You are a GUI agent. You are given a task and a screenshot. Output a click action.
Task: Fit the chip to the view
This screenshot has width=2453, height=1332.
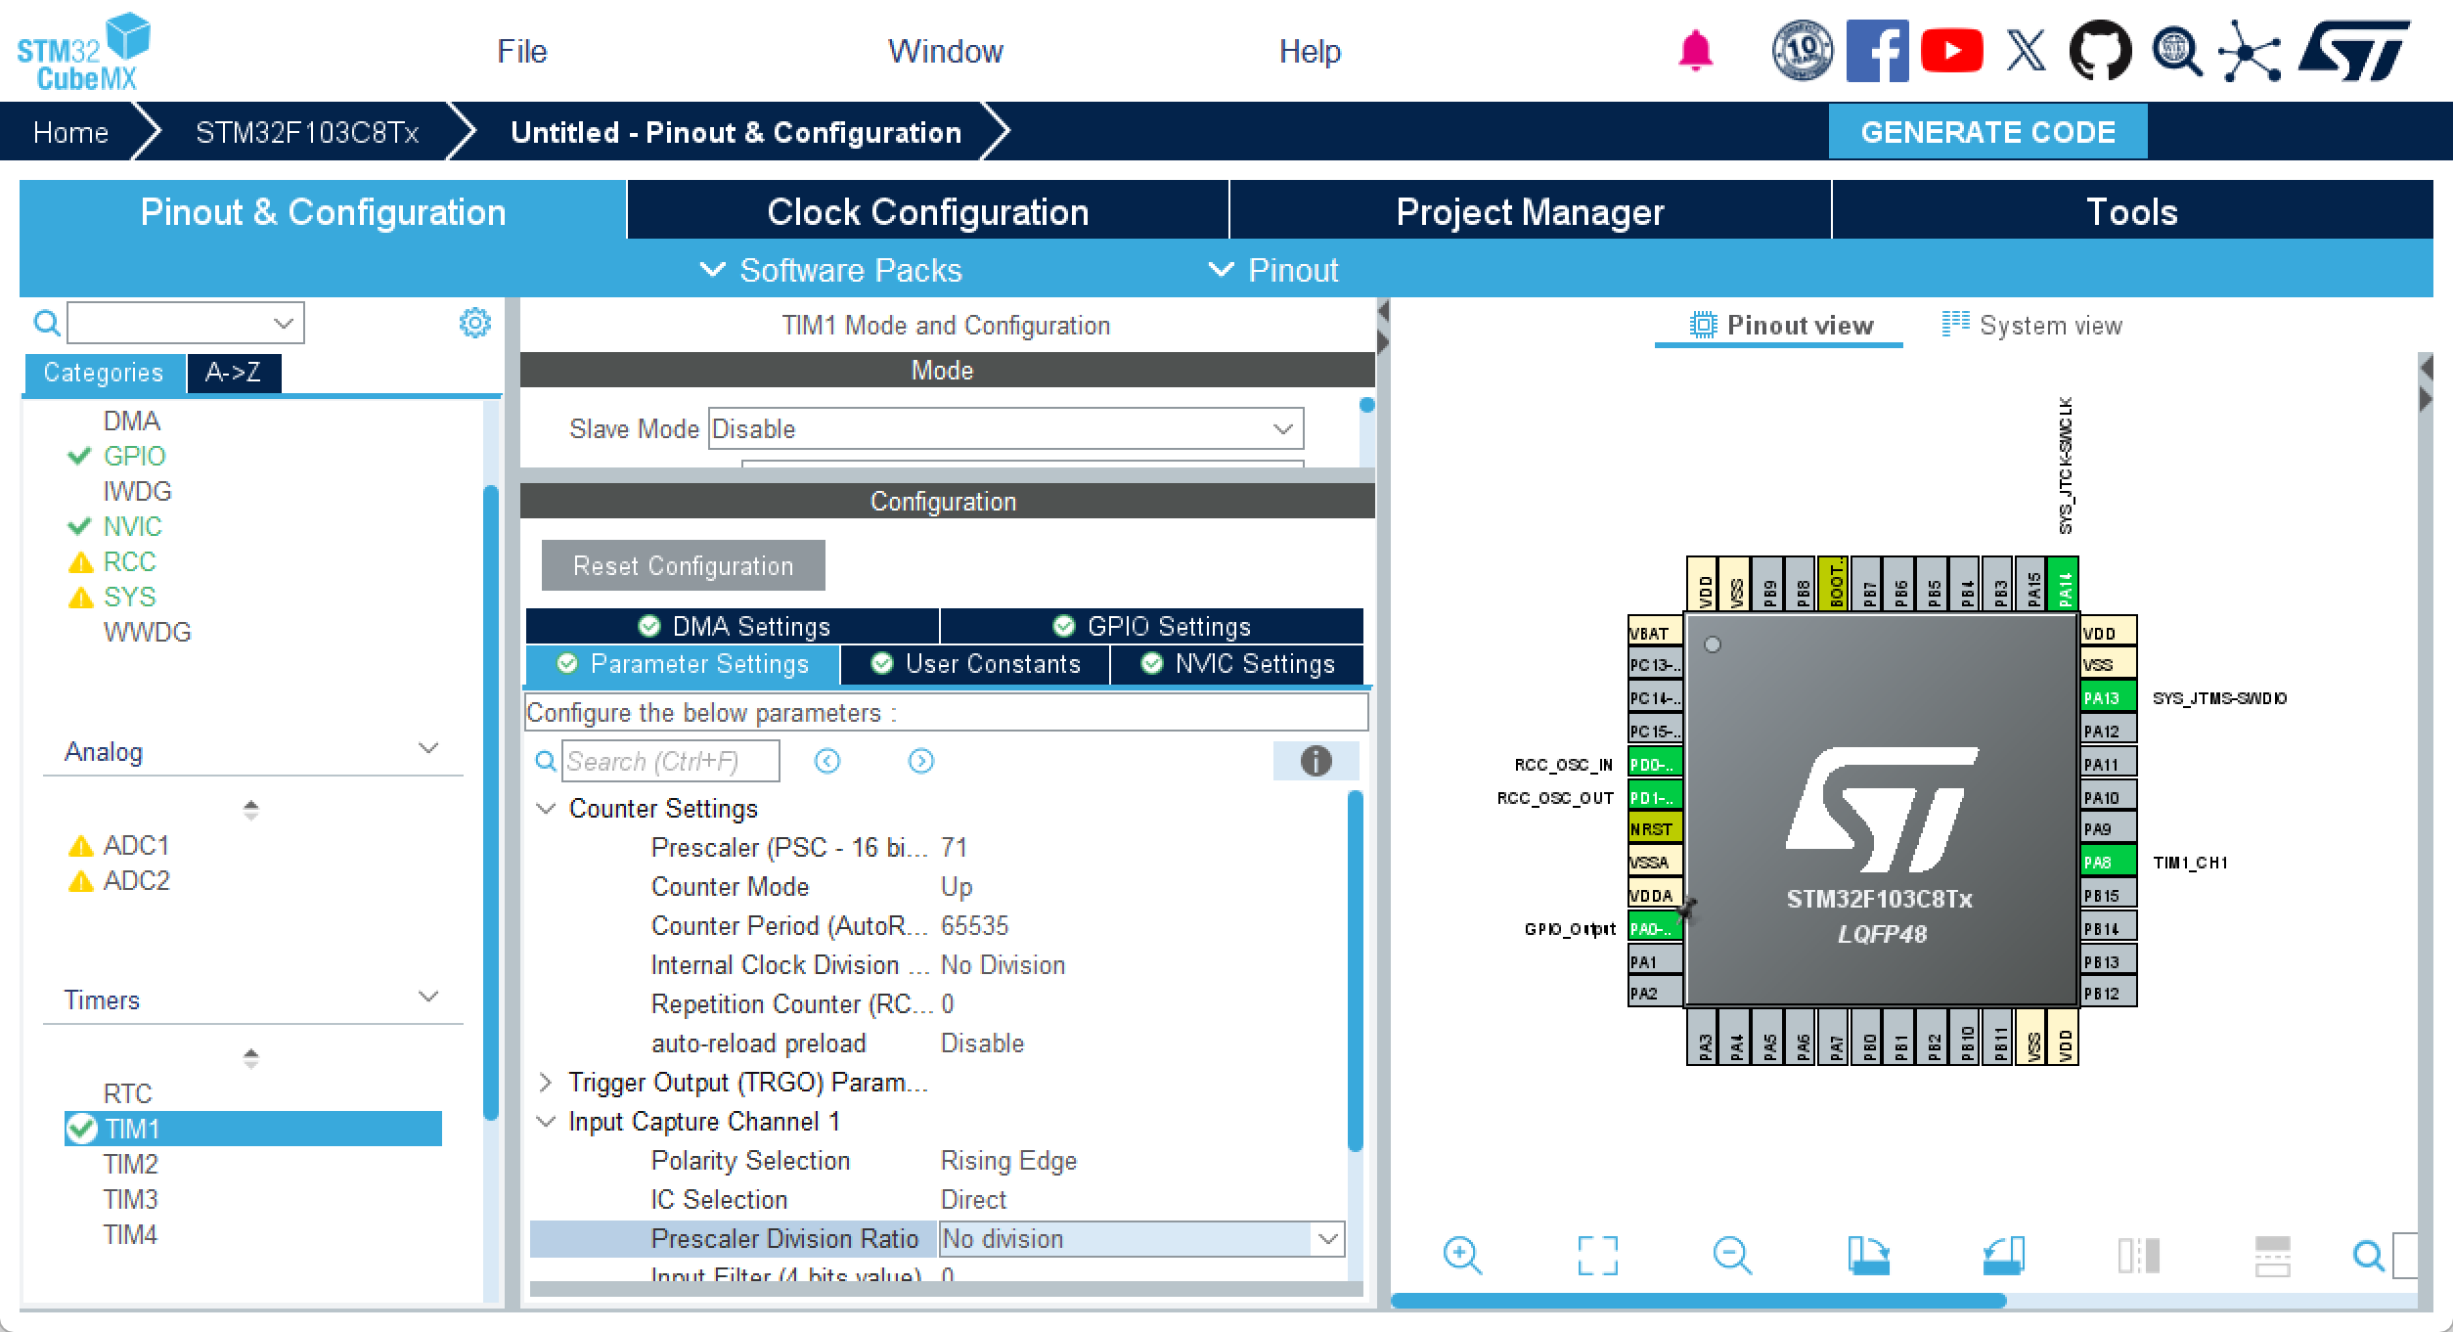click(x=1597, y=1255)
